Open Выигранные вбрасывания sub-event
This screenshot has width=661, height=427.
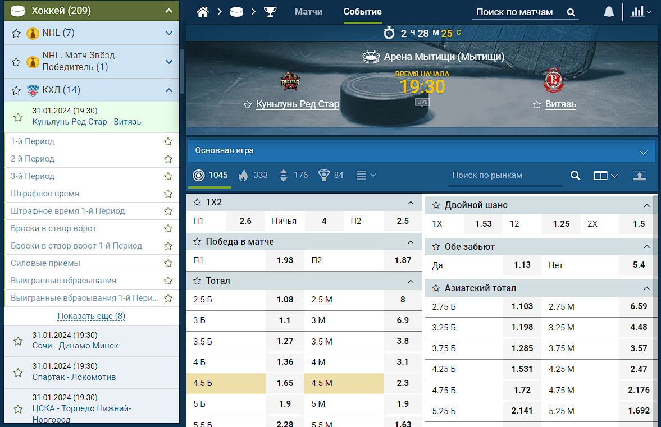[63, 281]
